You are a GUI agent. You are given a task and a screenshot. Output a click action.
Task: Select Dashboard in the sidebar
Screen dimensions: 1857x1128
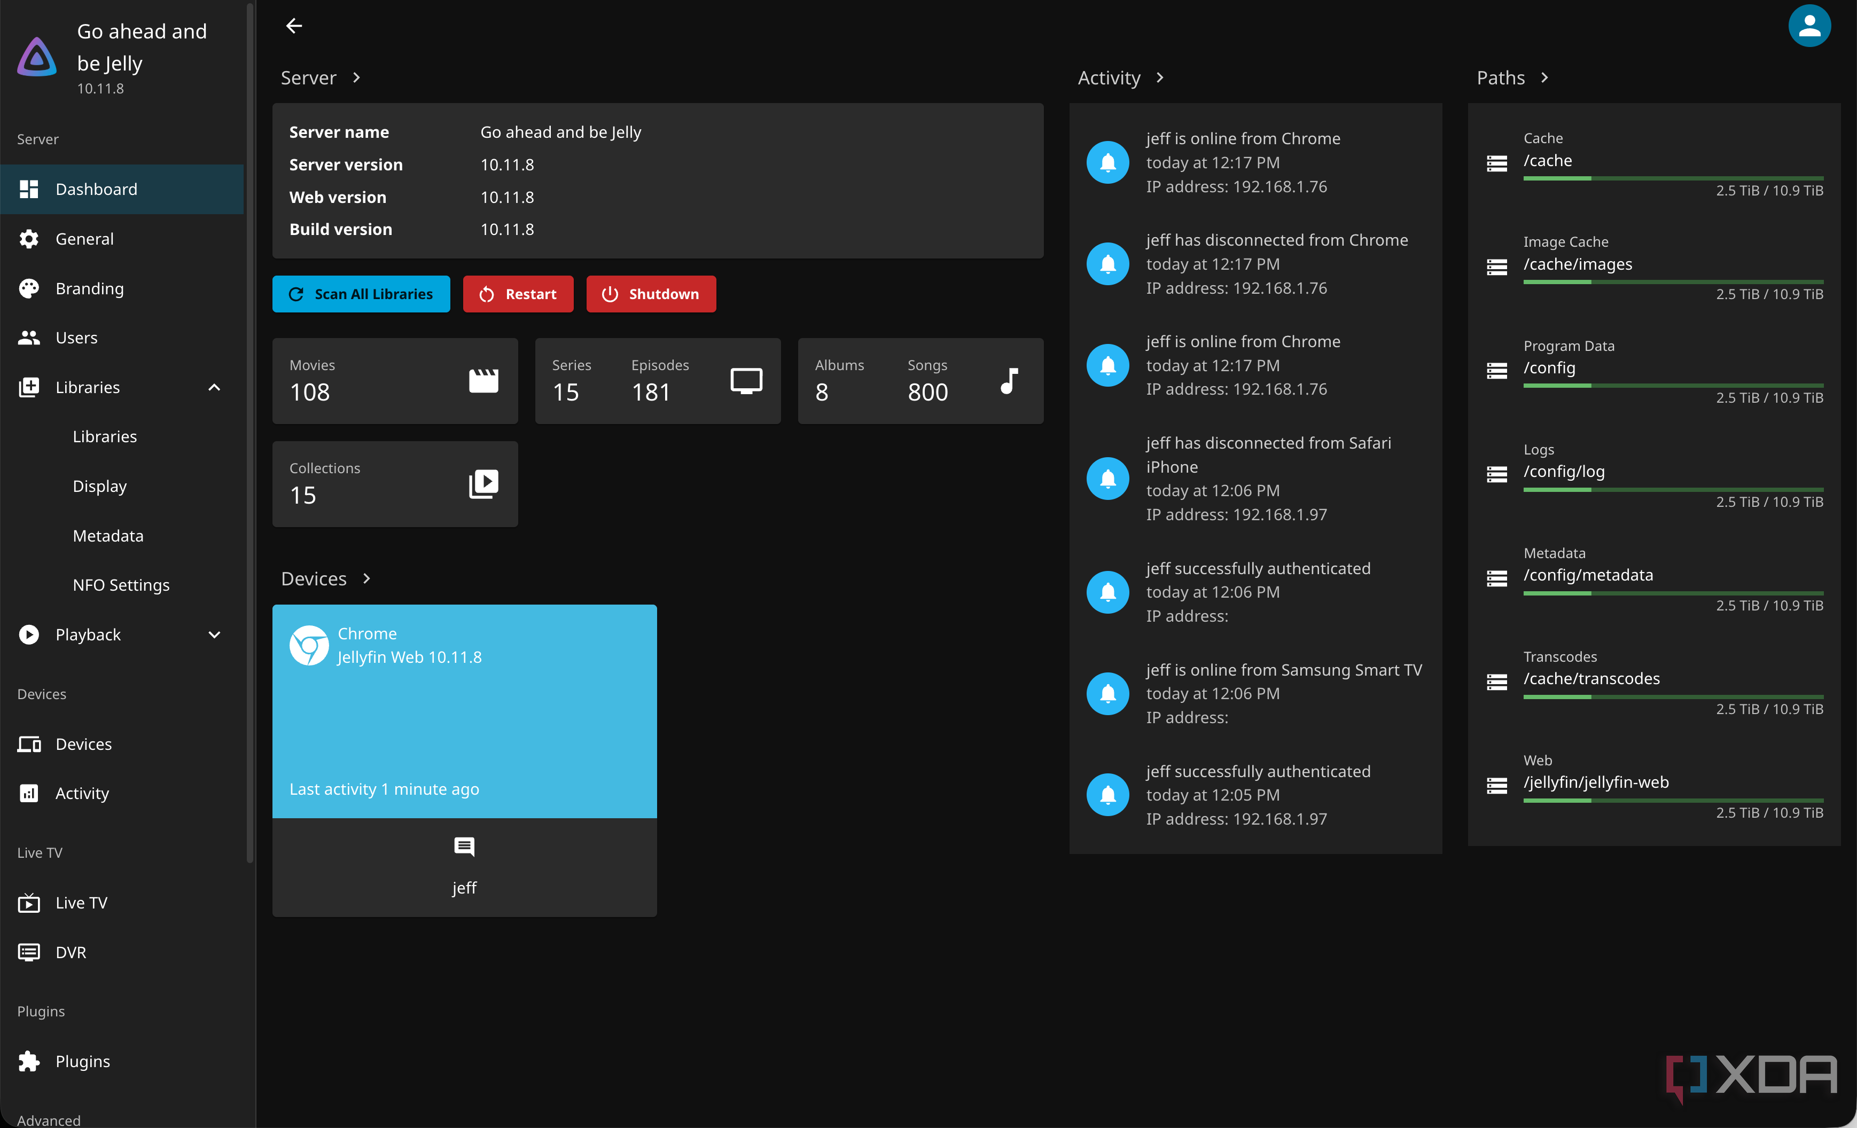pos(121,189)
